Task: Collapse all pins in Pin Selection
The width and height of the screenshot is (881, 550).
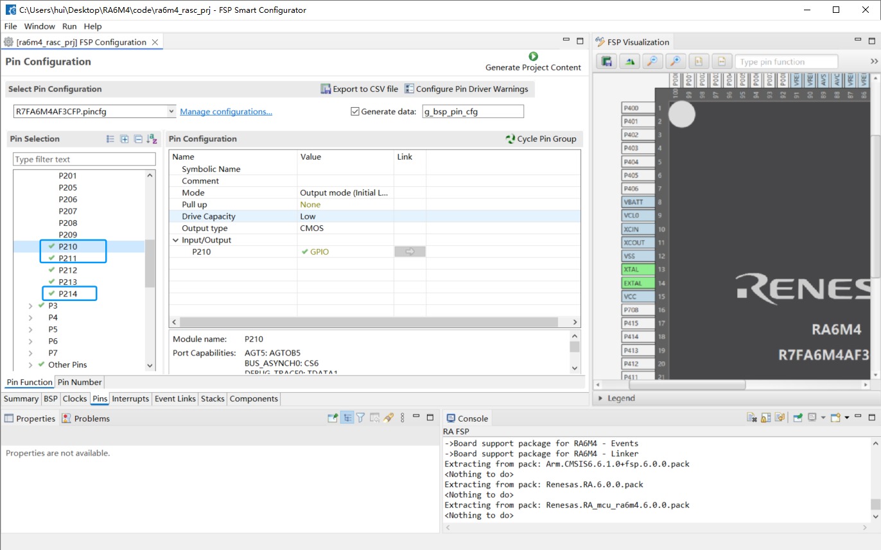Action: (x=137, y=139)
